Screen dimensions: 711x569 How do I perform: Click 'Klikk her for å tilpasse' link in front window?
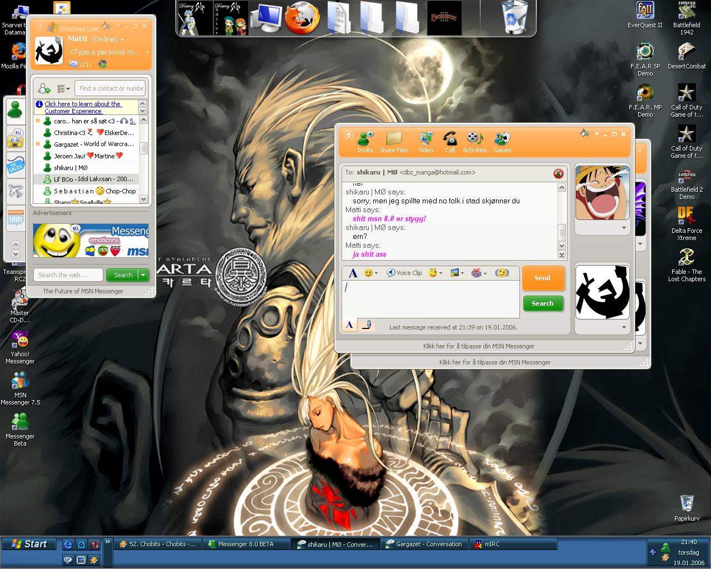click(x=479, y=346)
